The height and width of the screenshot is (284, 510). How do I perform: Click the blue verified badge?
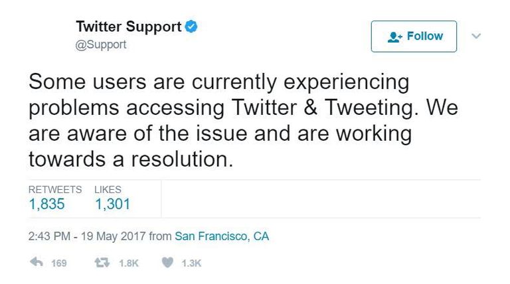pos(192,27)
